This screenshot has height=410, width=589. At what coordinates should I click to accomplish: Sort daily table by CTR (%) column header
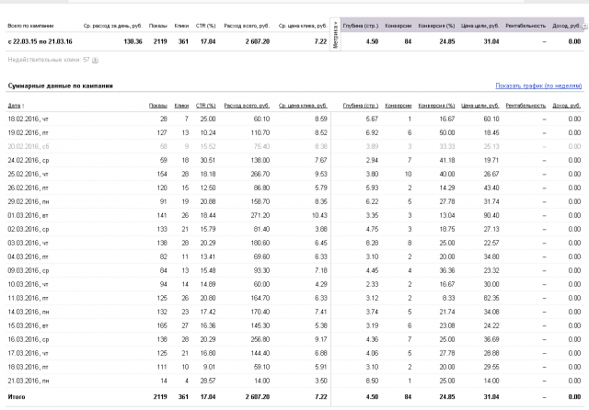tap(206, 106)
